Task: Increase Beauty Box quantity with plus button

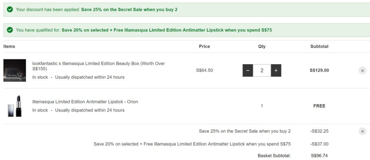Action: point(276,70)
